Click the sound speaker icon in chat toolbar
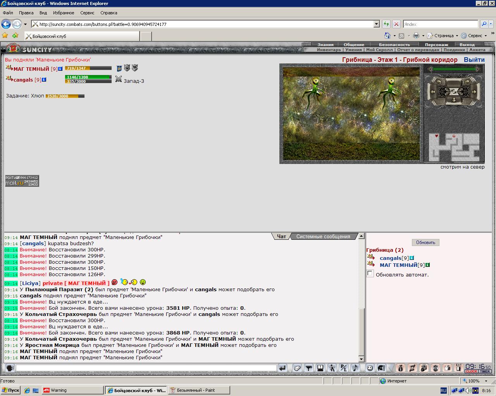 (x=355, y=368)
